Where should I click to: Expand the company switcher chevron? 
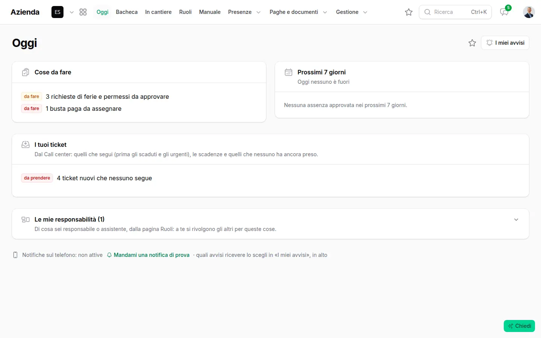pyautogui.click(x=72, y=12)
